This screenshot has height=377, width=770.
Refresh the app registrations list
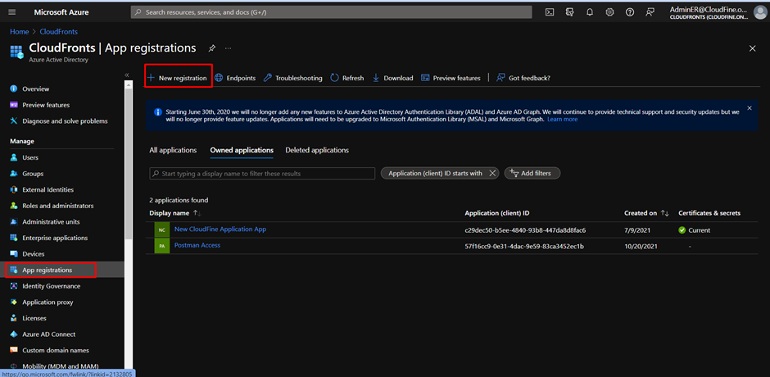coord(347,78)
